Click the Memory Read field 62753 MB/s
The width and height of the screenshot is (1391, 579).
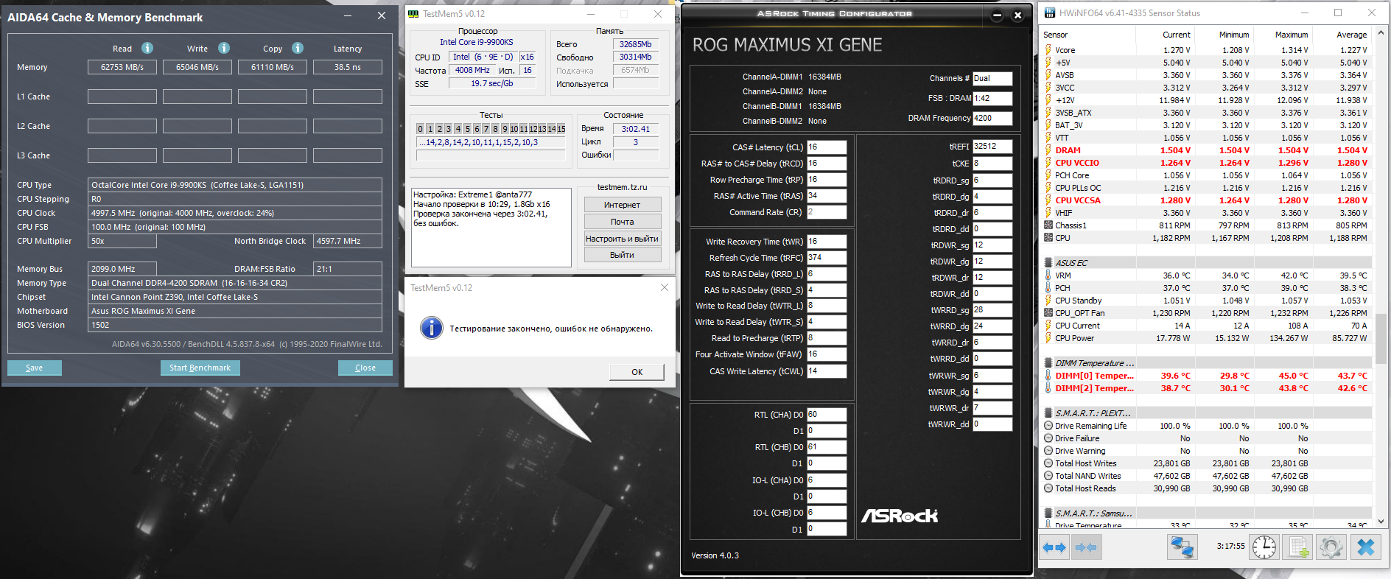(x=122, y=67)
